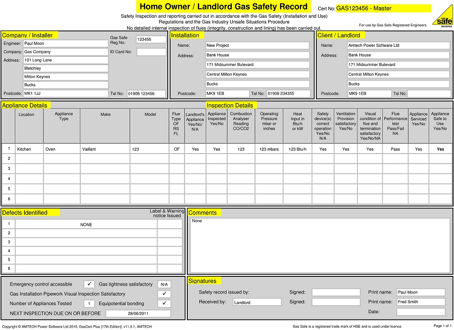The width and height of the screenshot is (454, 330).
Task: Toggle Equipotential bonding checkbox
Action: click(164, 303)
